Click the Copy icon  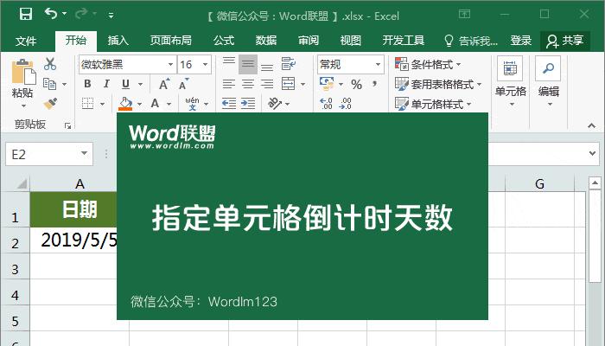tap(50, 84)
